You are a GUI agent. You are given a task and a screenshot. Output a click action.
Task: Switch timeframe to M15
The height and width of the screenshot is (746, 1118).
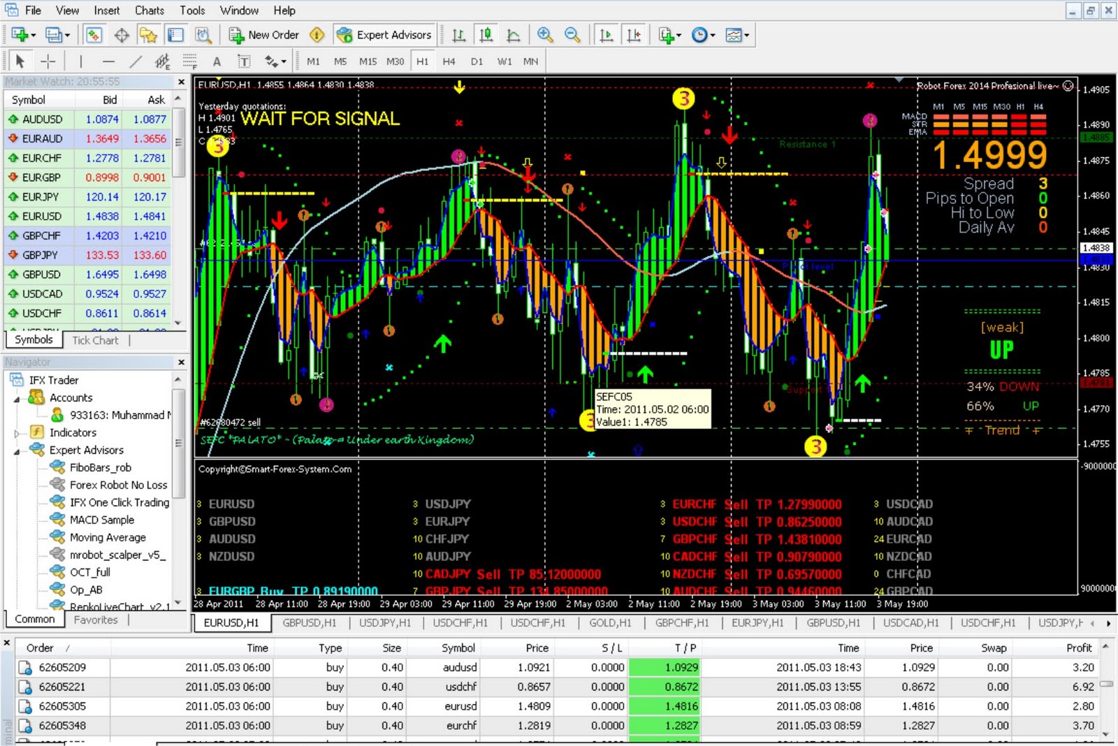click(x=368, y=61)
